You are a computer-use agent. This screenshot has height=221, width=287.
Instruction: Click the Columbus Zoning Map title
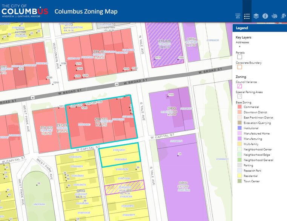point(86,11)
